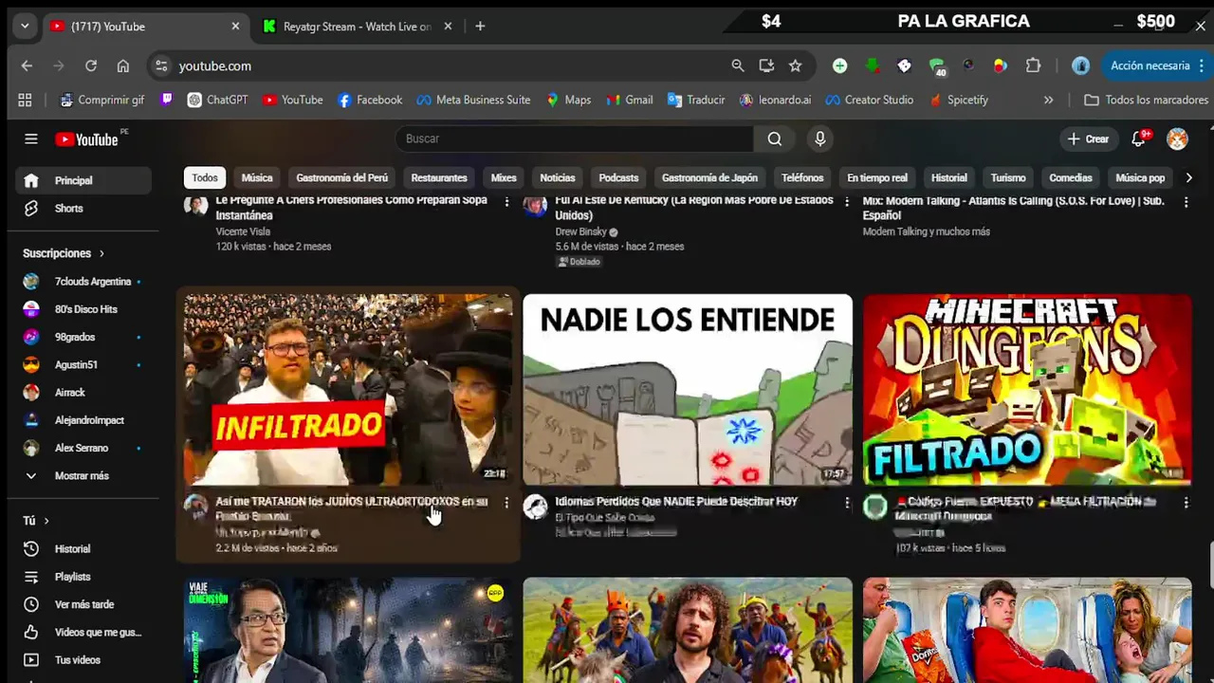Open the notifications bell
The height and width of the screenshot is (683, 1214).
coord(1139,138)
